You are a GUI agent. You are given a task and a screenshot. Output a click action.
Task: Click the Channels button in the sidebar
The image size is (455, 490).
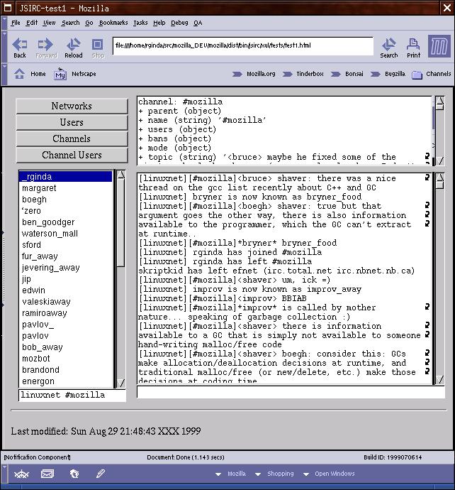(x=72, y=138)
